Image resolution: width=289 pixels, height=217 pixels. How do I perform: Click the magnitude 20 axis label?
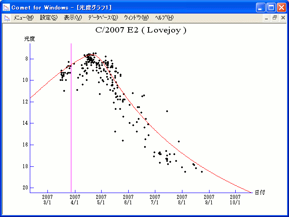tap(25, 188)
